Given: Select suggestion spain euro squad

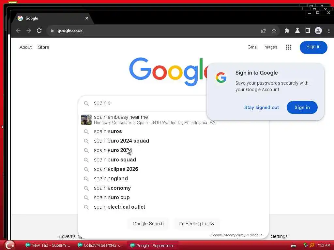Looking at the screenshot, I should coord(174,160).
